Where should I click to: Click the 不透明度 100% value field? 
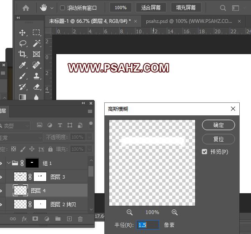(x=78, y=137)
